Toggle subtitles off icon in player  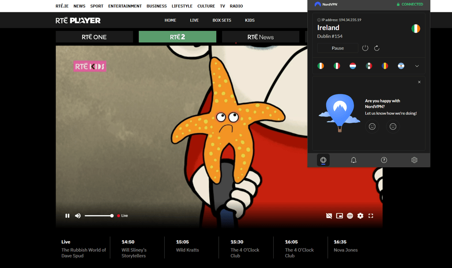click(329, 216)
